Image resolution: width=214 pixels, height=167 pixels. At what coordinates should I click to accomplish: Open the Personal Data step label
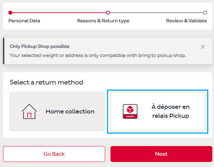click(x=24, y=21)
